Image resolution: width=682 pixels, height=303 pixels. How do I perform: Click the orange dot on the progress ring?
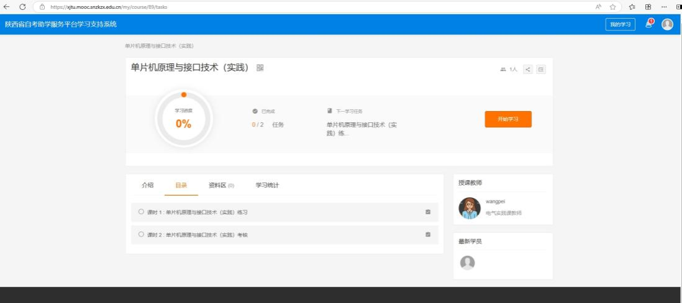[x=184, y=95]
